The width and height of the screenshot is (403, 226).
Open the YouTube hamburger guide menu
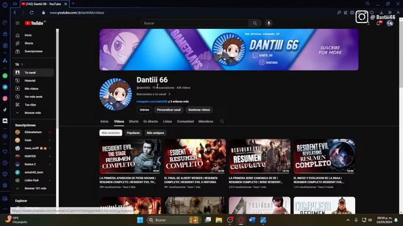18,23
